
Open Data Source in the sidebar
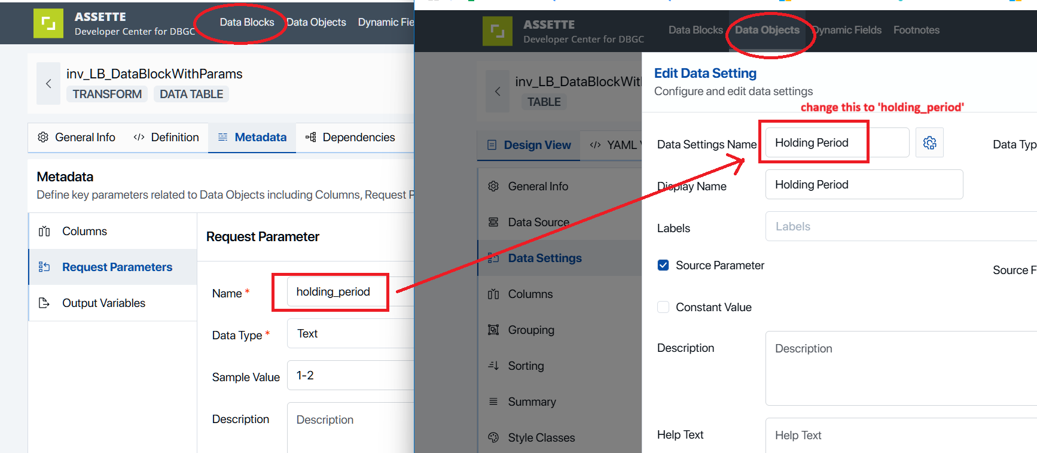point(560,222)
